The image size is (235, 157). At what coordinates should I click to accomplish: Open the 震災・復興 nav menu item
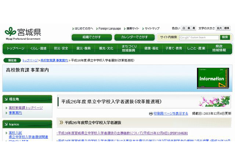pos(83,48)
